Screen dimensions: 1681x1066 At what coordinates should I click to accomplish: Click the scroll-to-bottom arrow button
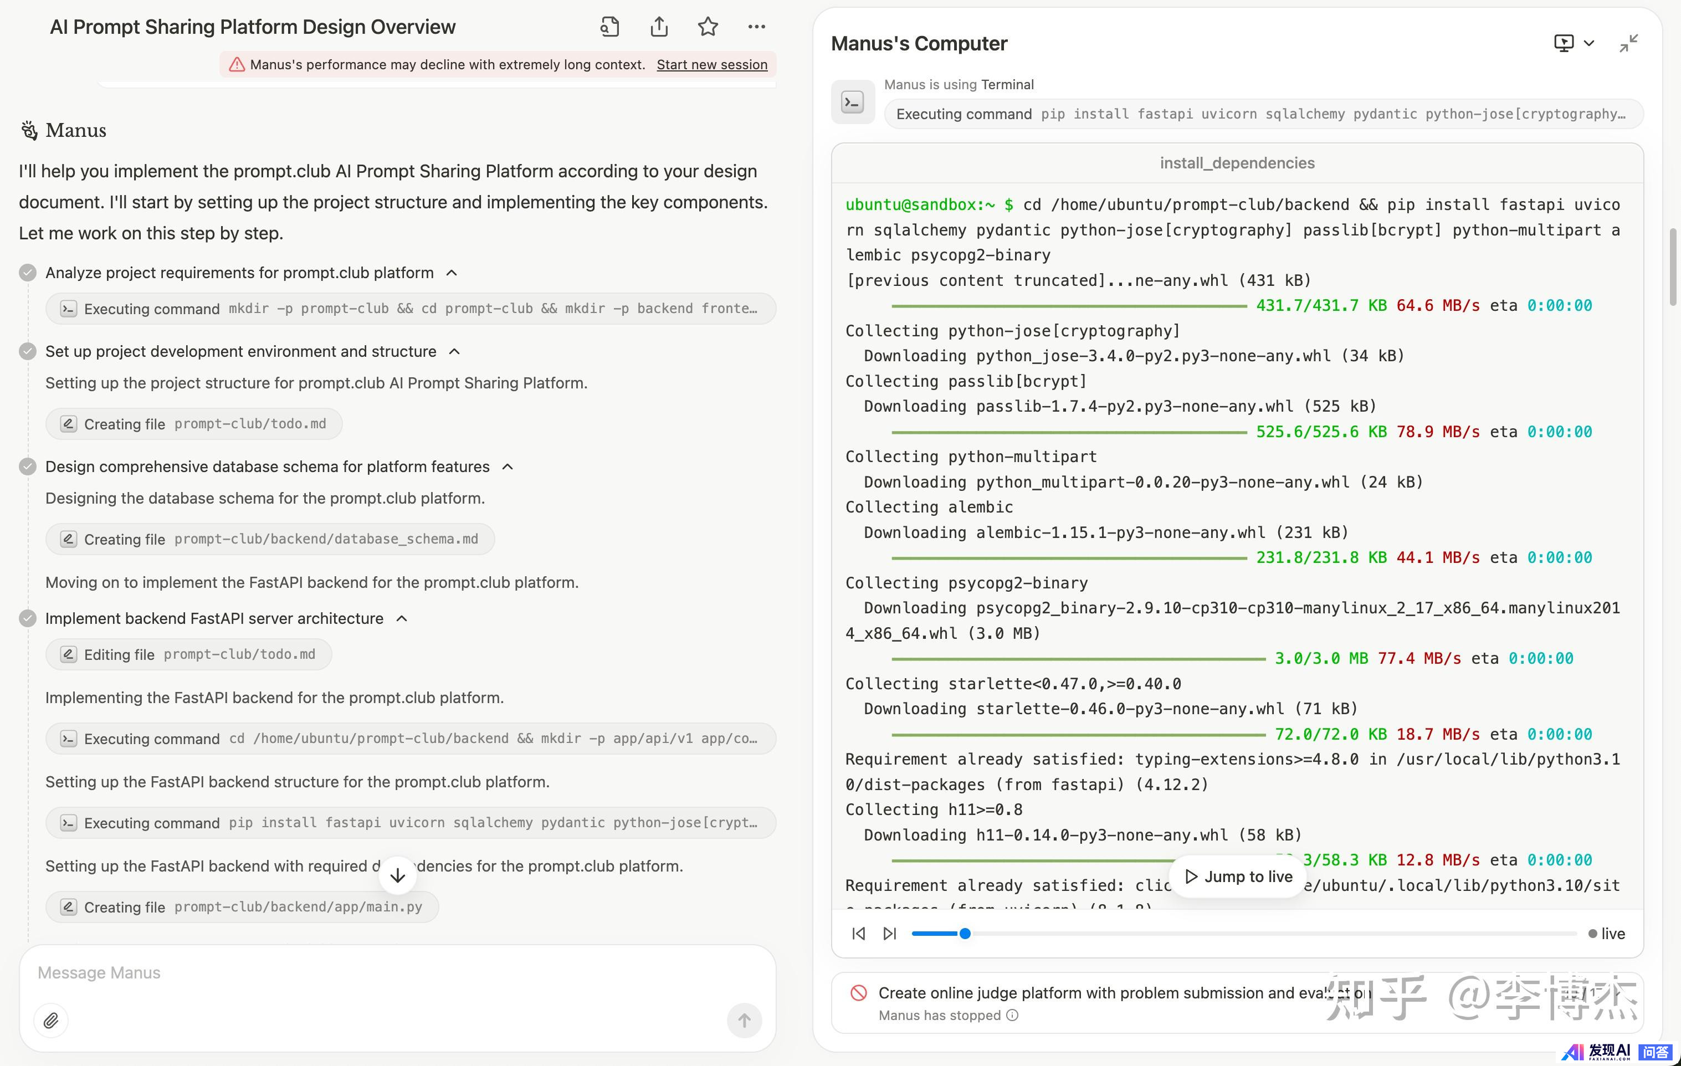398,875
